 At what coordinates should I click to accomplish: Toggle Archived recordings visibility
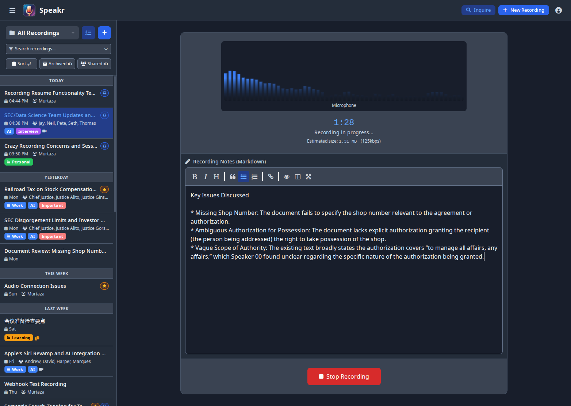[57, 64]
